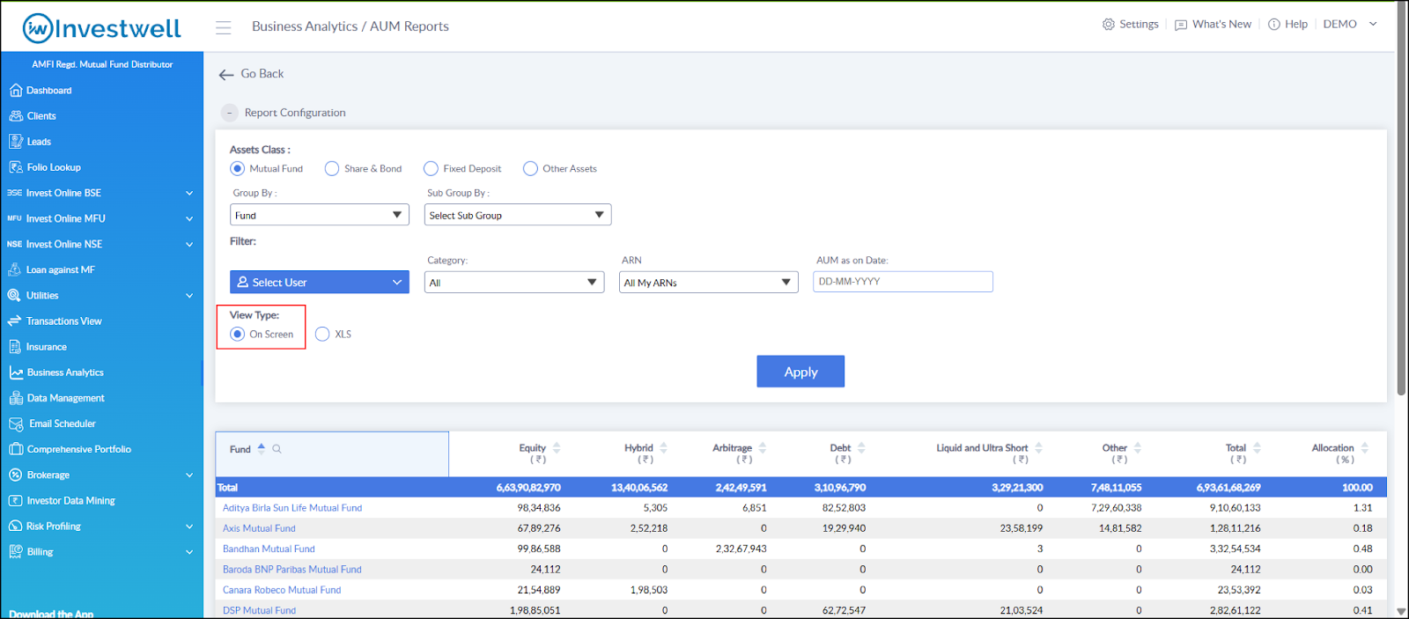Select the Other Assets radio button
This screenshot has width=1409, height=619.
tap(530, 168)
